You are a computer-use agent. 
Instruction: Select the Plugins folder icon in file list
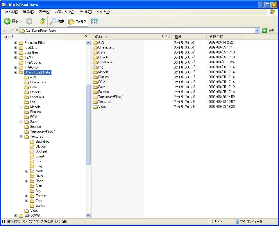(x=95, y=77)
